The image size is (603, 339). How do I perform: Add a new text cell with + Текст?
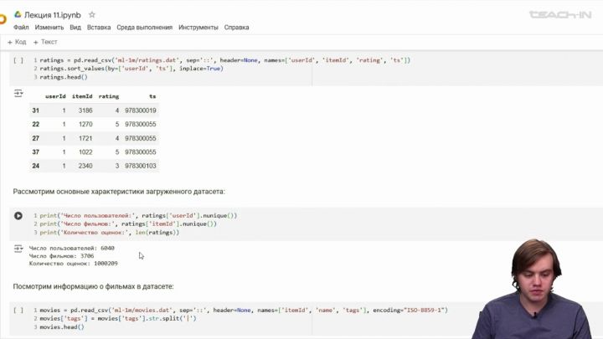[x=45, y=42]
